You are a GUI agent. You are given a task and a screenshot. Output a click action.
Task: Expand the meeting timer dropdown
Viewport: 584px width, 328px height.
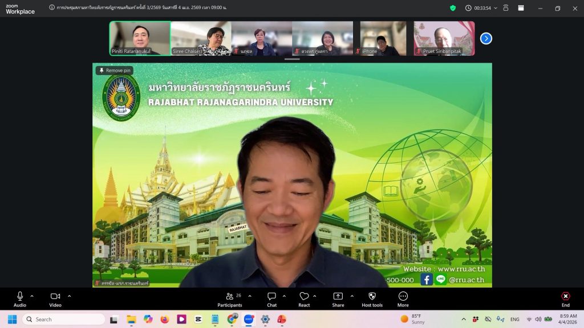(495, 8)
